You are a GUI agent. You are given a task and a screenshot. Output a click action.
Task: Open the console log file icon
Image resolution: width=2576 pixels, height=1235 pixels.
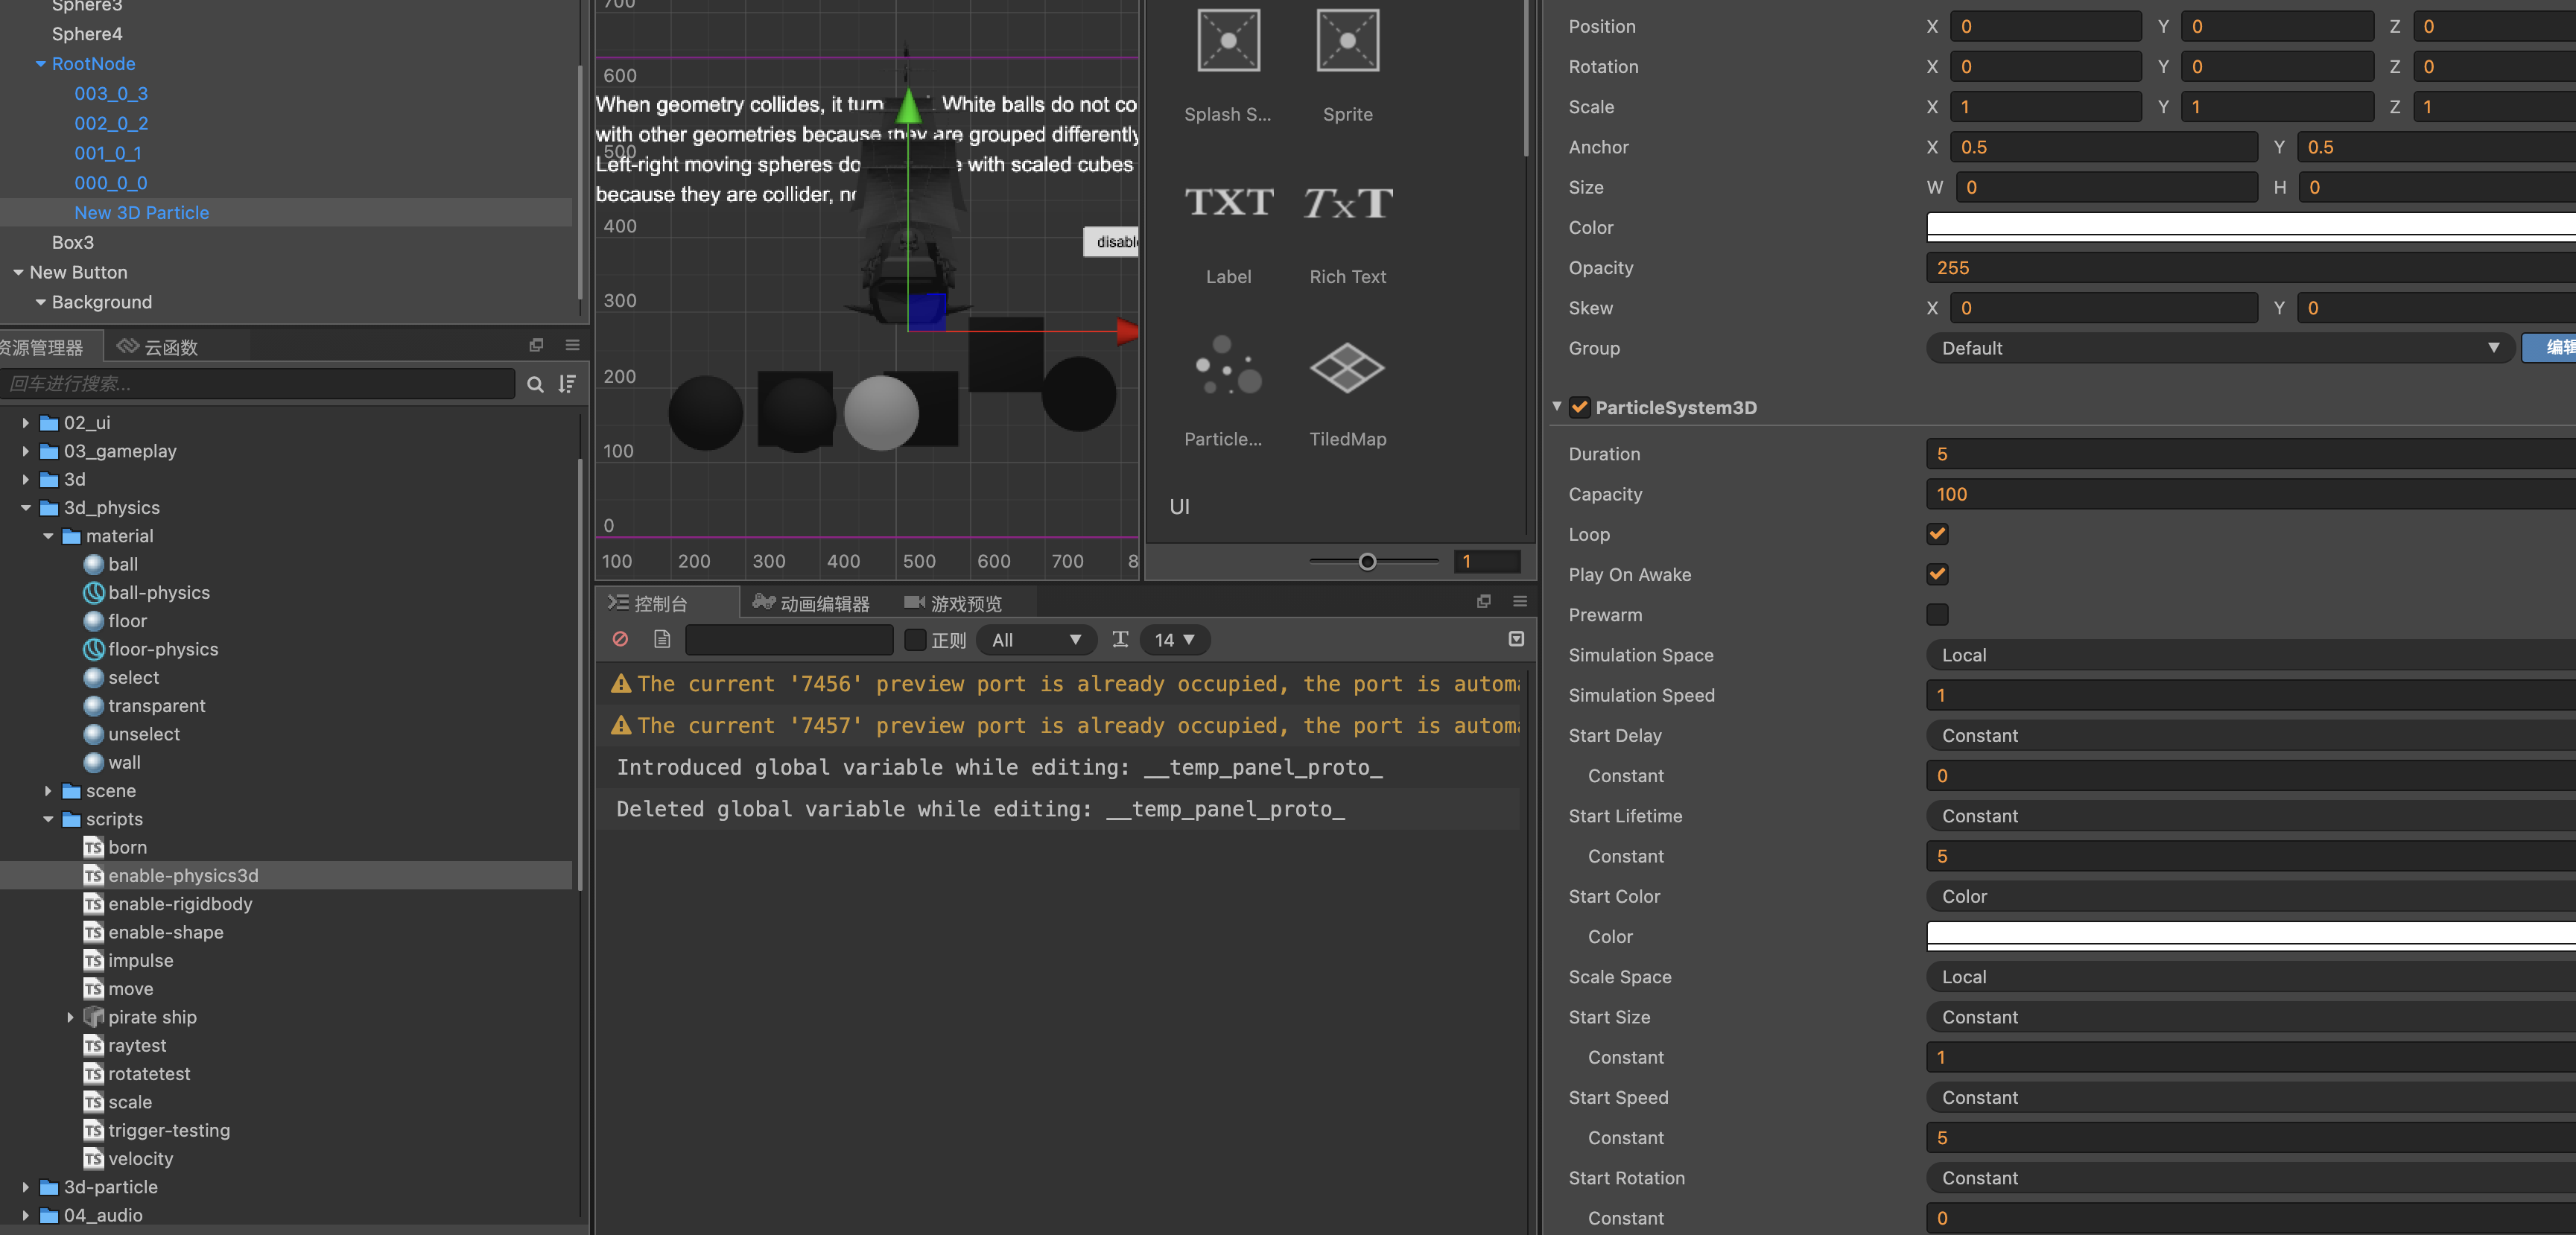661,639
